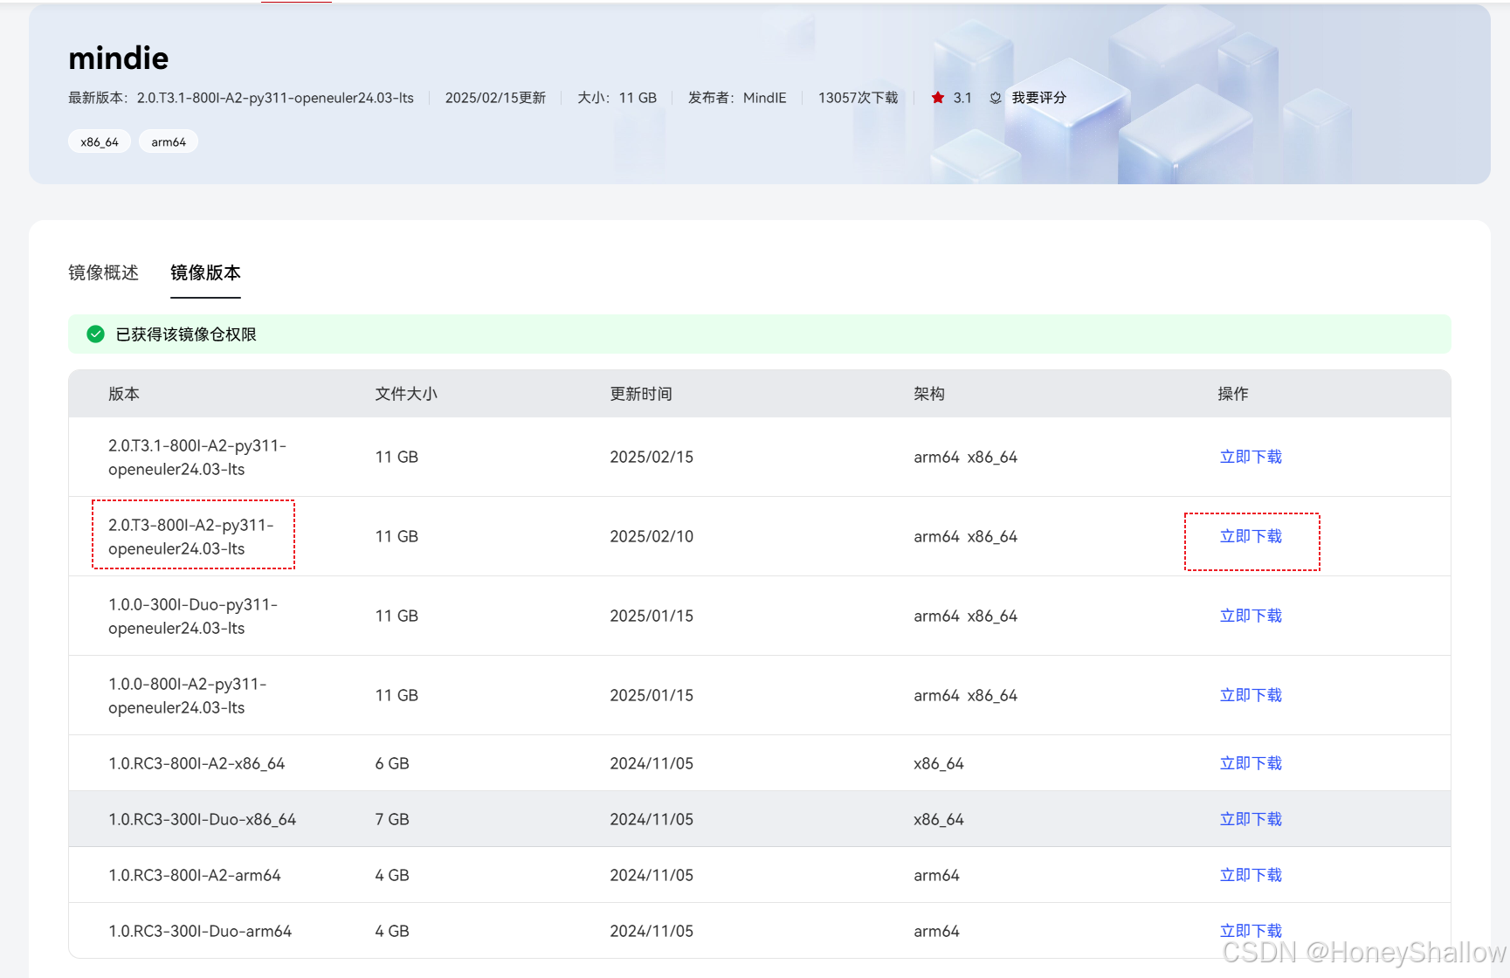Select version name 2.0.T3-800I-A2-py311-openeuler24.03-lts

191,536
